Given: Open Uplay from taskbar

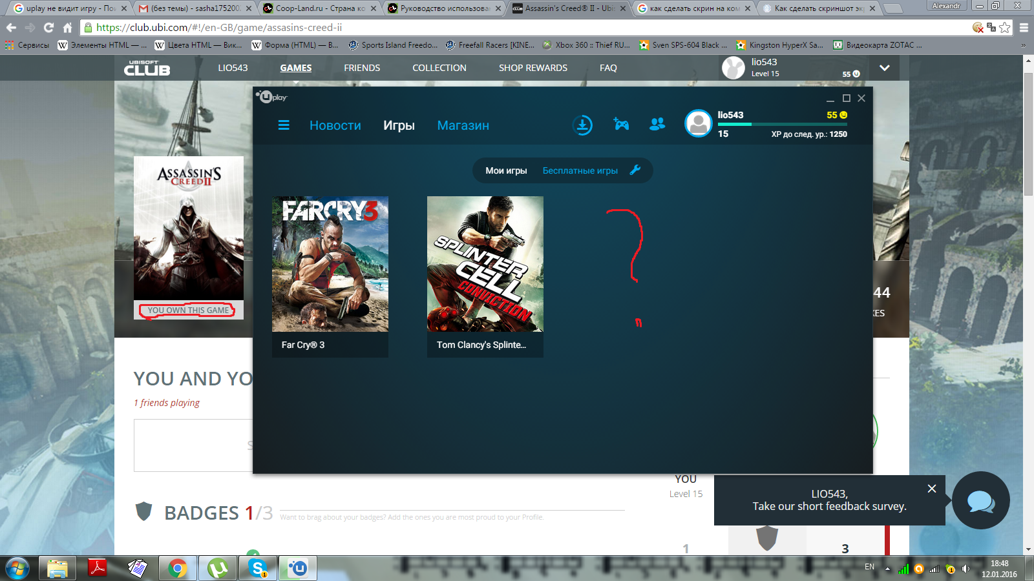Looking at the screenshot, I should click(298, 568).
